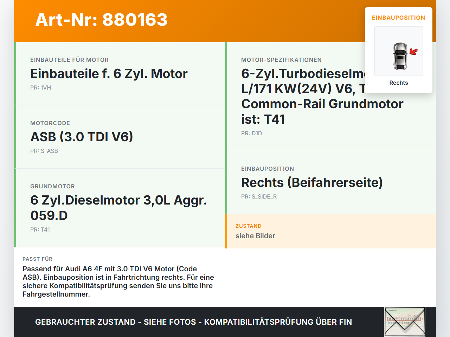Click the 'MOTOR-SPEZIFIKATIONEN' label
Screen dimensions: 450x337
[282, 60]
